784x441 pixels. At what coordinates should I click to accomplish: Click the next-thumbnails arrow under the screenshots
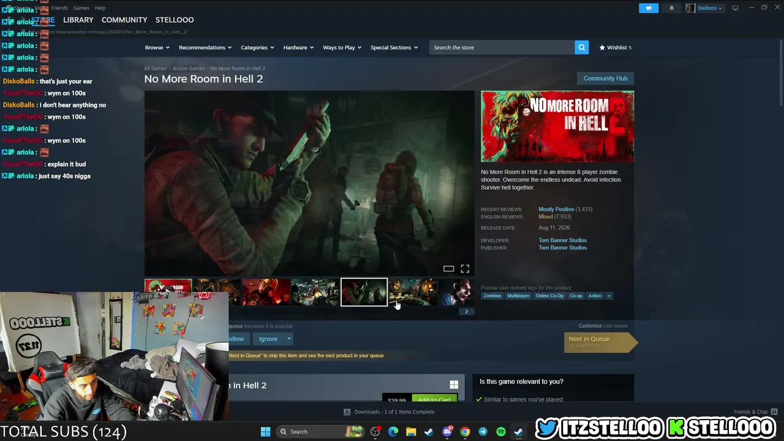coord(466,311)
